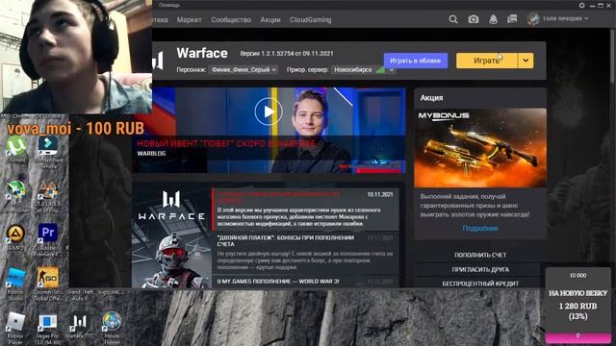Open the AIMP desktop shortcut
This screenshot has height=346, width=616.
click(x=15, y=237)
